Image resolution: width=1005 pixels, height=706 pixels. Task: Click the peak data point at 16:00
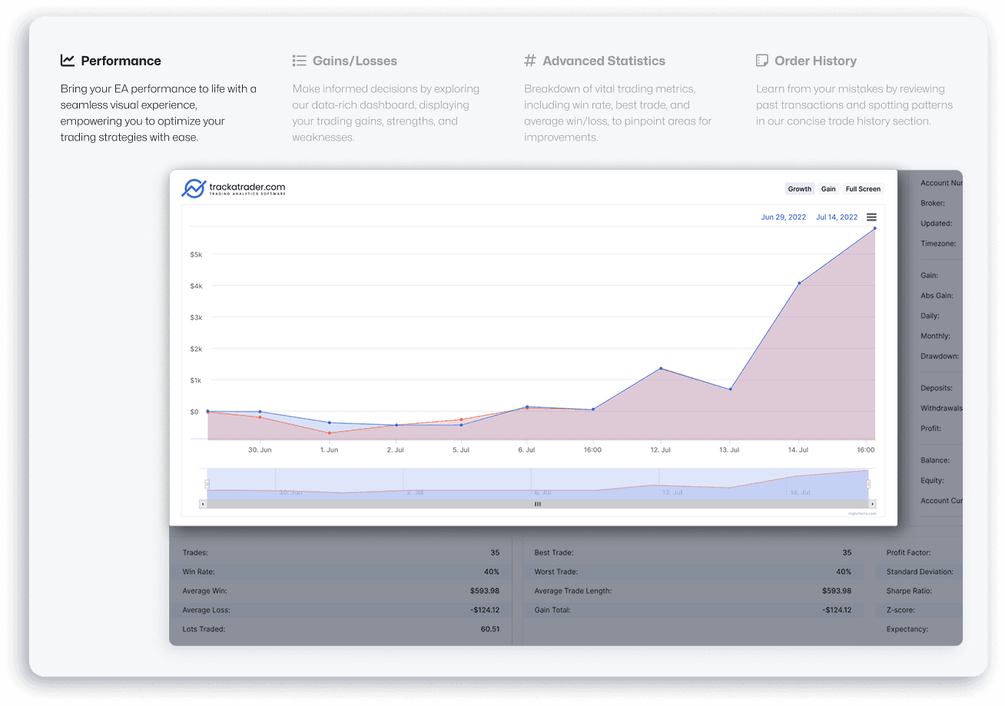(874, 228)
